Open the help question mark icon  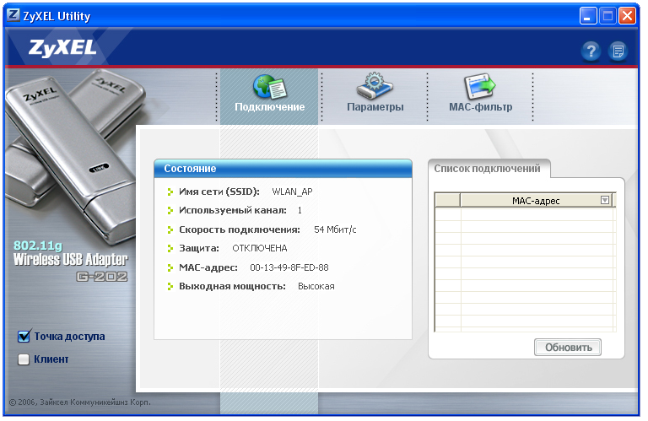(591, 51)
